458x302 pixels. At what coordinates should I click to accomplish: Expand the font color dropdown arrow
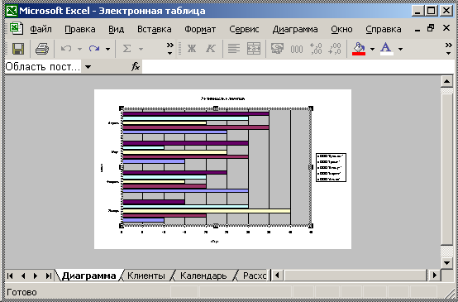(x=400, y=49)
